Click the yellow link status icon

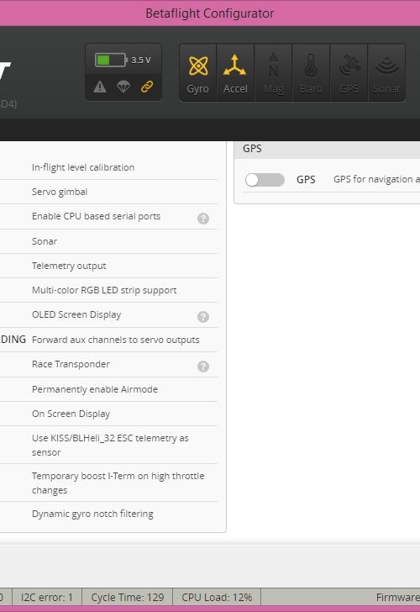pyautogui.click(x=147, y=87)
